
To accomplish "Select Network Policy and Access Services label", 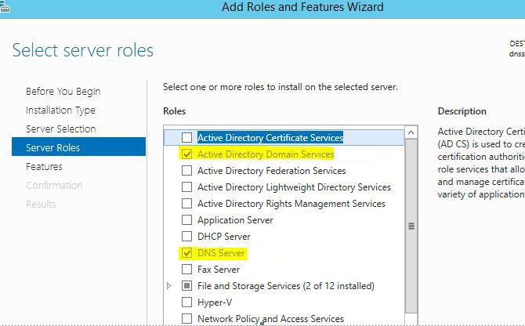I will pos(270,319).
